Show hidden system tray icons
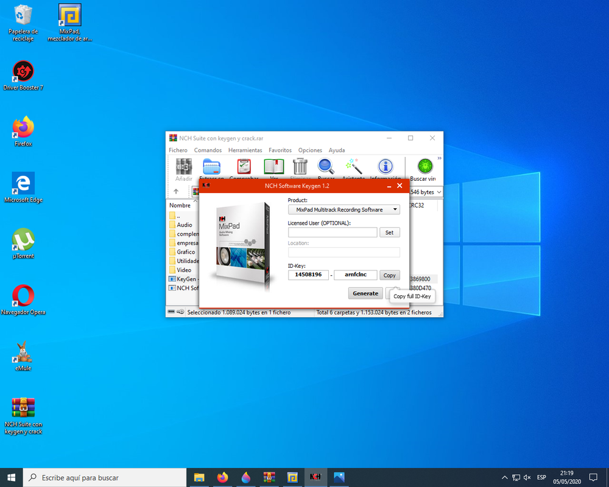The image size is (609, 487). (504, 477)
